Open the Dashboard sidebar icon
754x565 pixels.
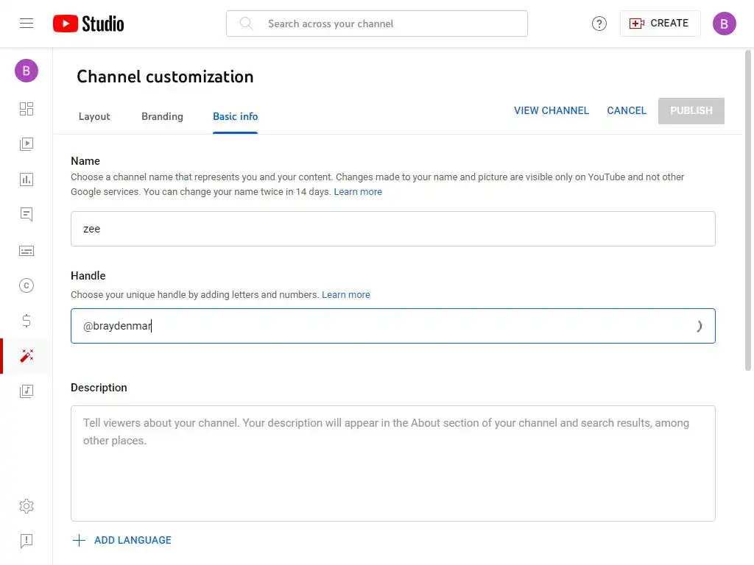pos(27,109)
